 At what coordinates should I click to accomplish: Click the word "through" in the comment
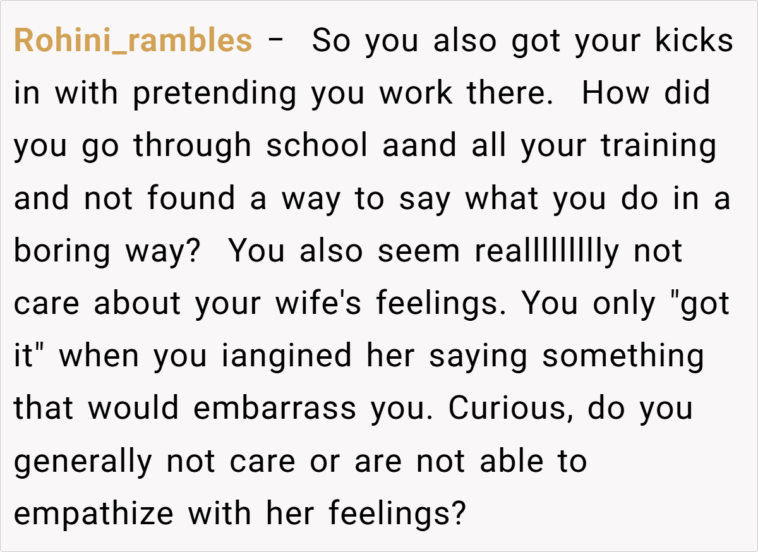pos(192,146)
